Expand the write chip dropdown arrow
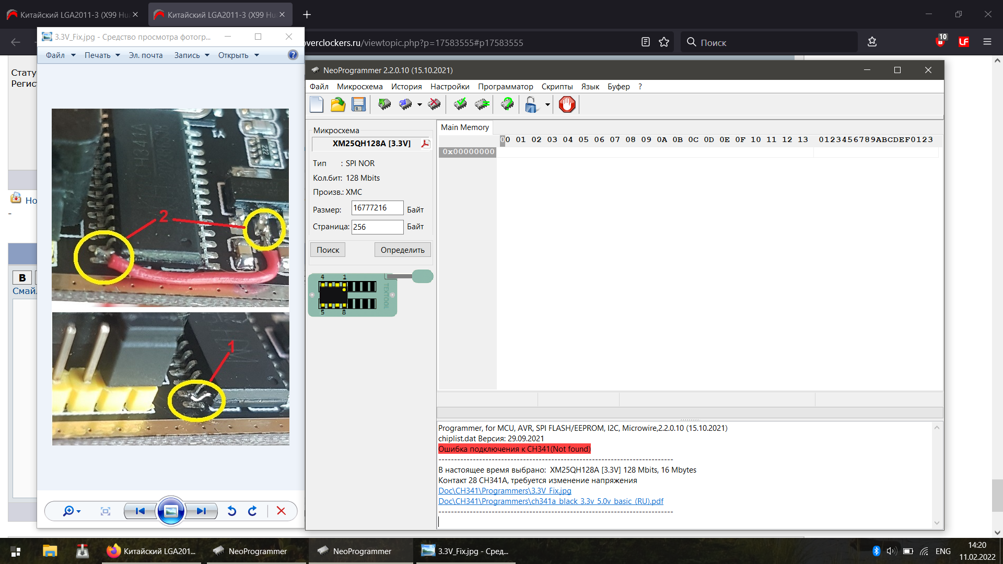The image size is (1003, 564). (x=419, y=104)
